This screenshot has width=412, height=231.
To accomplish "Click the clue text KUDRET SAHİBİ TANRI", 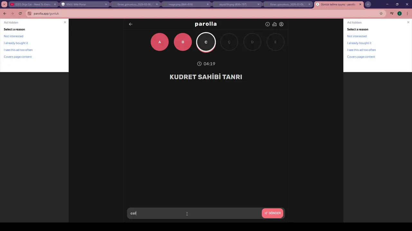I will click(x=206, y=77).
